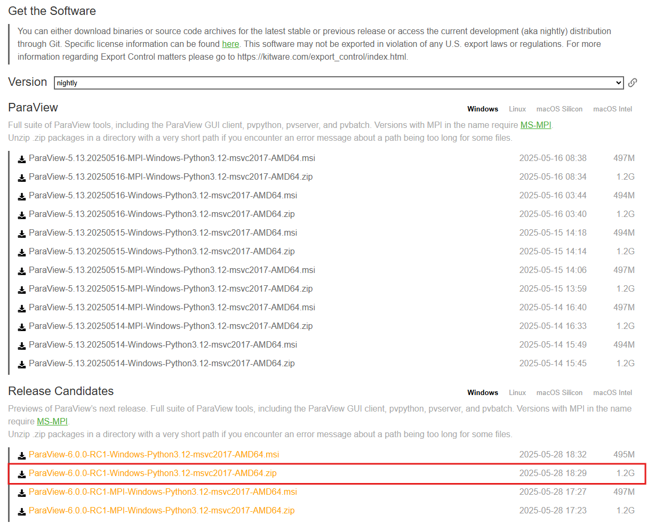This screenshot has height=531, width=647.
Task: Open the license information 'here' link
Action: (230, 44)
